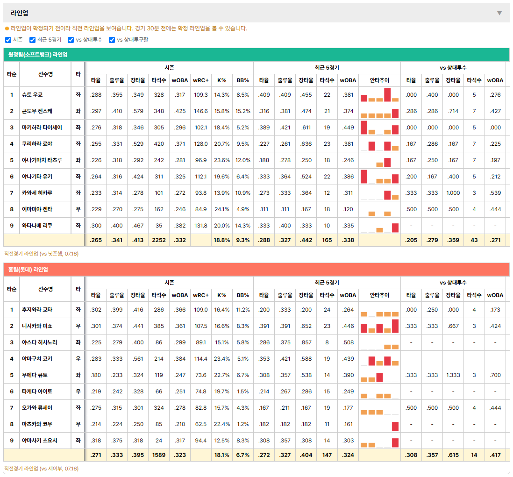Click 야나기타 유키 hit trend chart
This screenshot has height=477, width=513.
[379, 177]
